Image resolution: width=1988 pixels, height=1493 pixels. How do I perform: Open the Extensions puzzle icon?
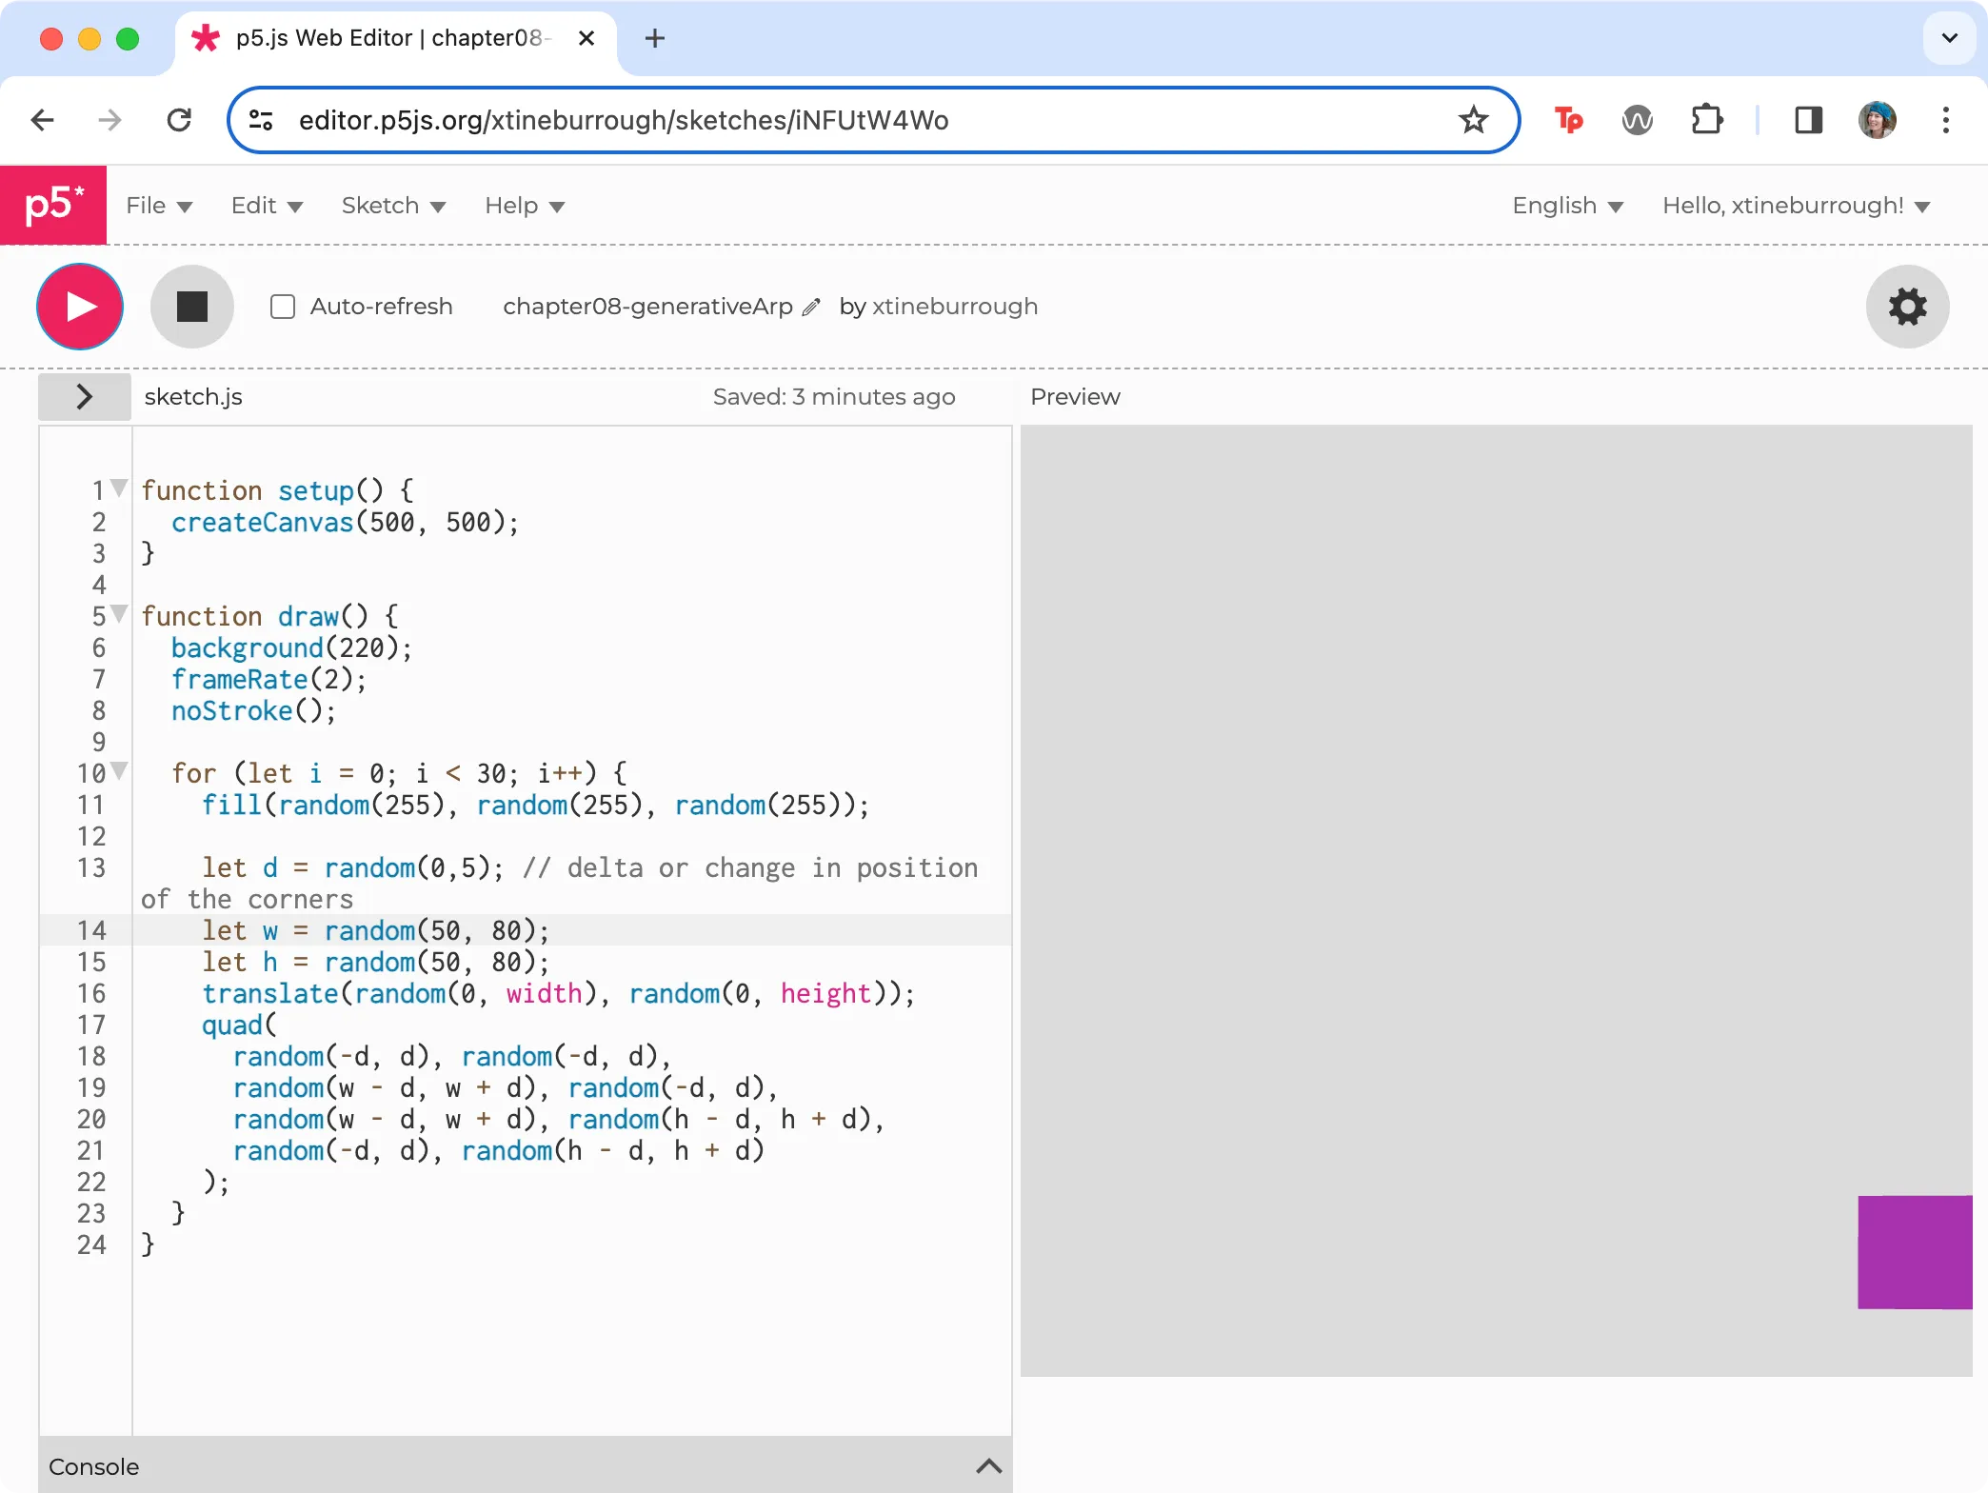pos(1707,120)
